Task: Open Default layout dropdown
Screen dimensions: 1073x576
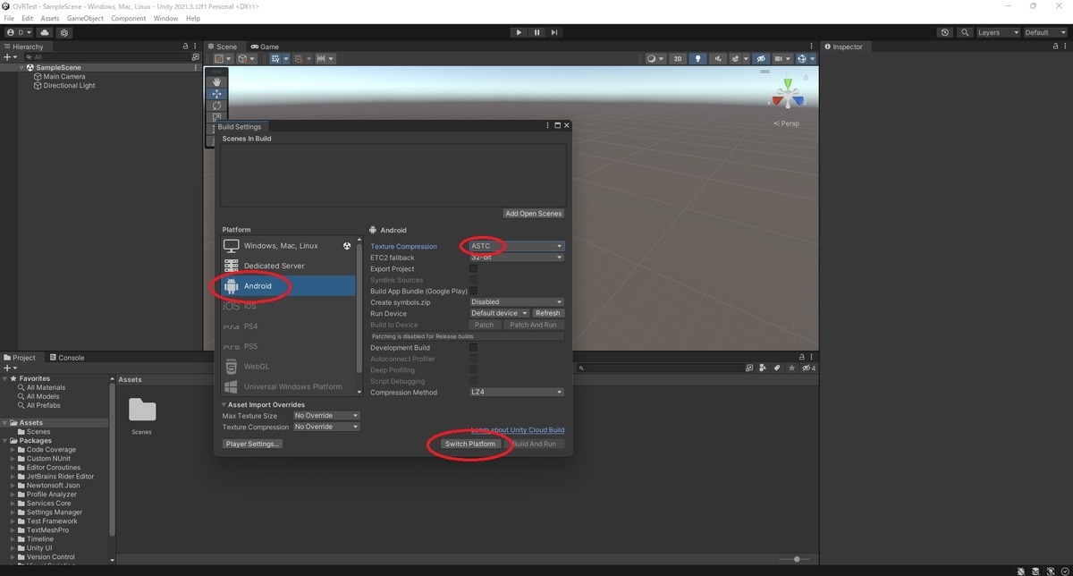Action: (1046, 32)
